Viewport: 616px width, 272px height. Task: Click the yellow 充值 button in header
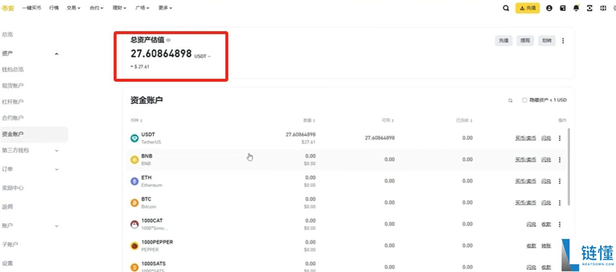click(527, 8)
